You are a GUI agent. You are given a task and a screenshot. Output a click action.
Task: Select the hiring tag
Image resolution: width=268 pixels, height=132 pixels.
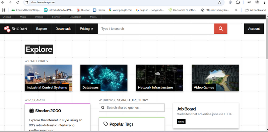(x=181, y=122)
